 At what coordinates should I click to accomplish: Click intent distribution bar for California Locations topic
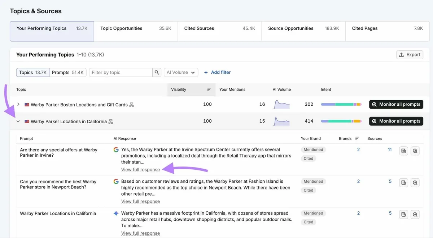(341, 121)
